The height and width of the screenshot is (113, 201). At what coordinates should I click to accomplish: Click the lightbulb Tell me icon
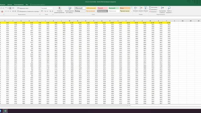pyautogui.click(x=31, y=4)
